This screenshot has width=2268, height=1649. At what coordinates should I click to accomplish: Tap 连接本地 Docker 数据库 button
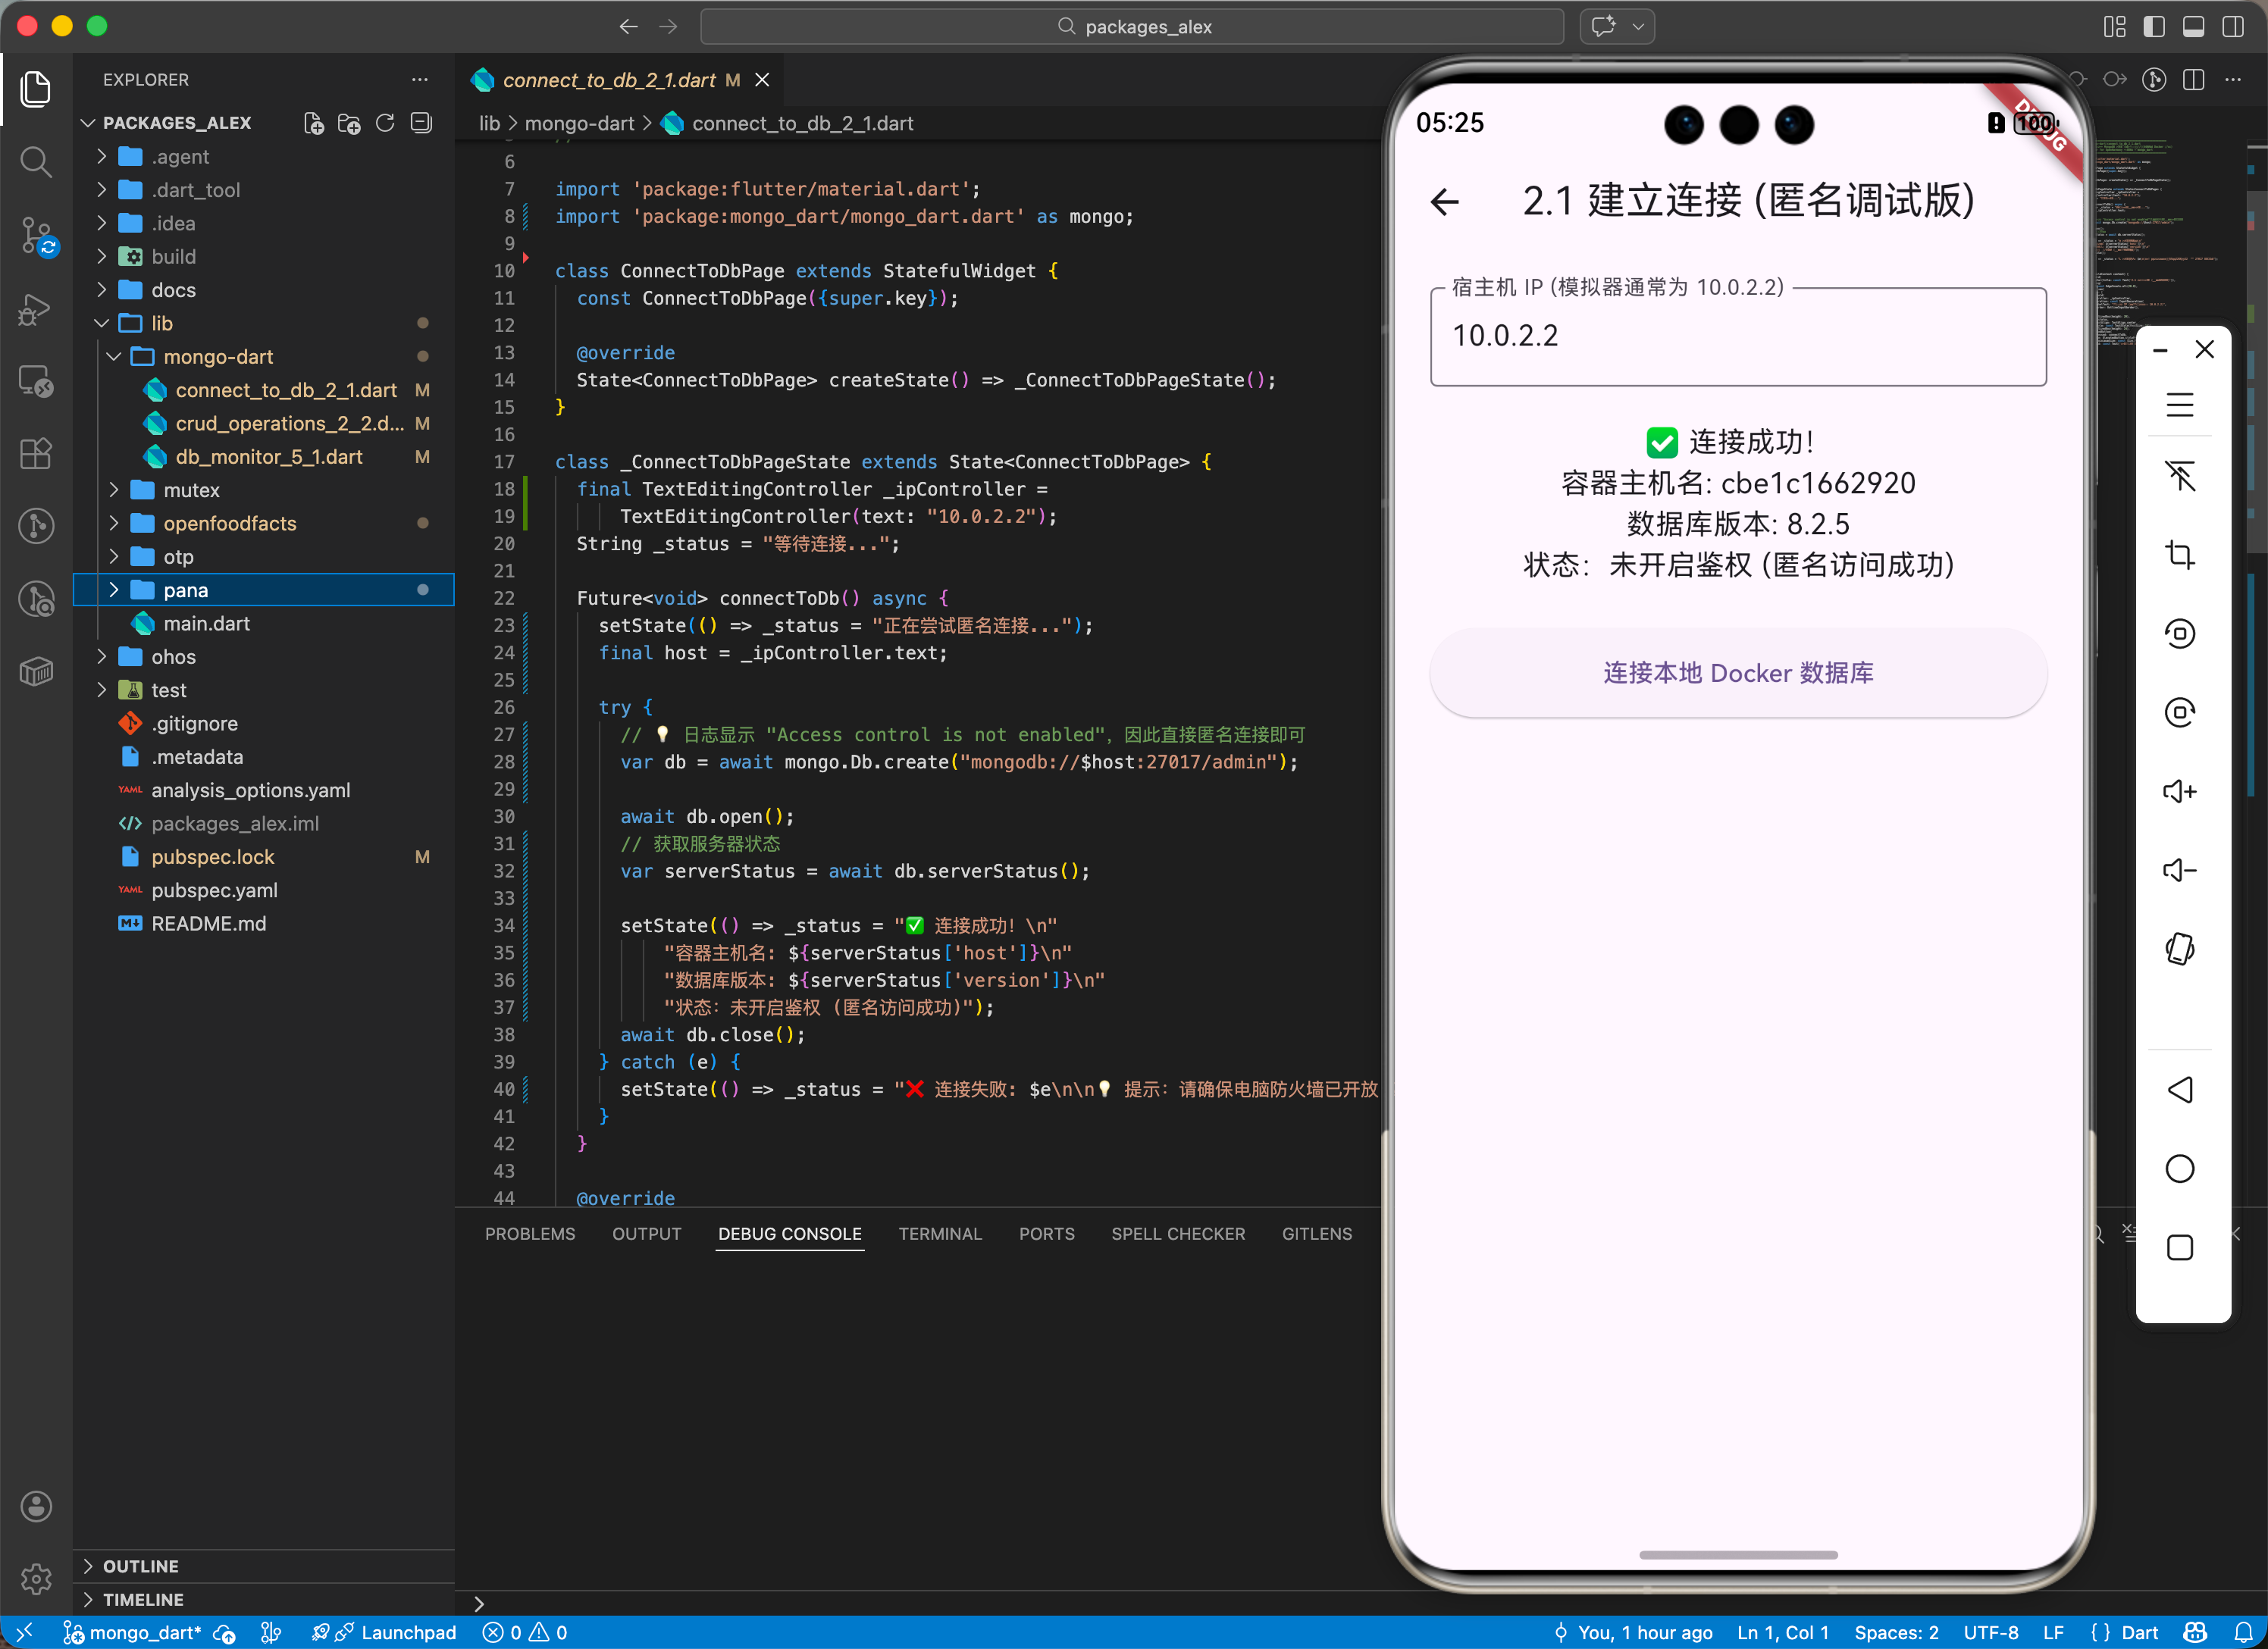click(x=1737, y=673)
